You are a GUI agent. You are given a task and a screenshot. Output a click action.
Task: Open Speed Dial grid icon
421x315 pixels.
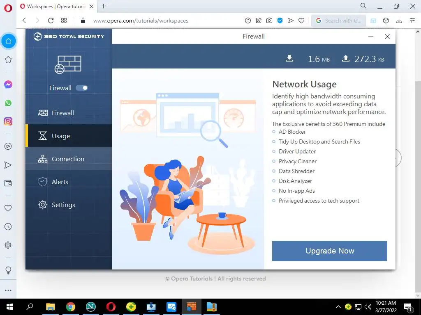[x=64, y=21]
